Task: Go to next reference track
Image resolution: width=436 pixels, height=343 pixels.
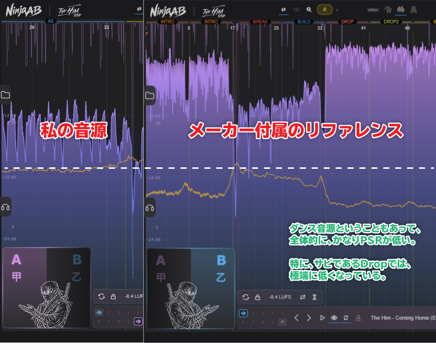Action: 309,317
